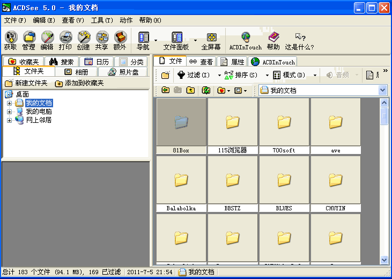This screenshot has height=279, width=392.
Task: Open the 查看(V) menu
Action: click(x=73, y=20)
